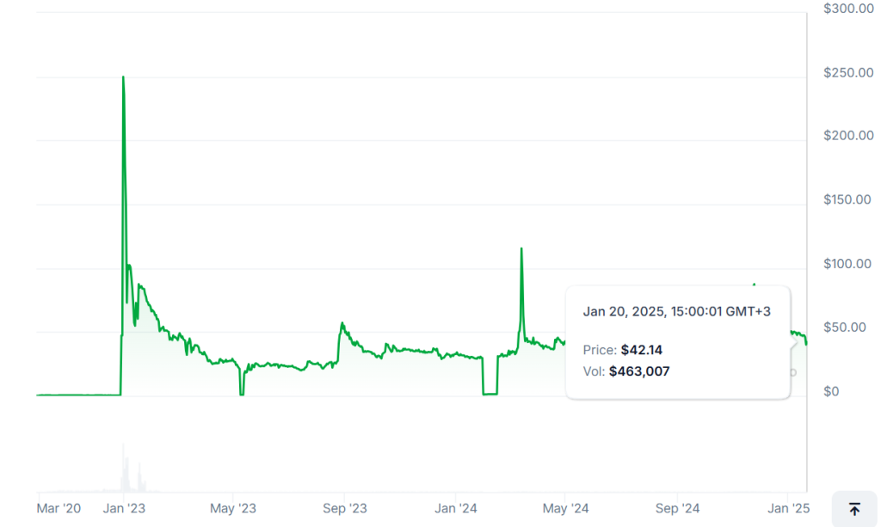The image size is (881, 527).
Task: Click the $250.00 price axis label
Action: point(848,72)
